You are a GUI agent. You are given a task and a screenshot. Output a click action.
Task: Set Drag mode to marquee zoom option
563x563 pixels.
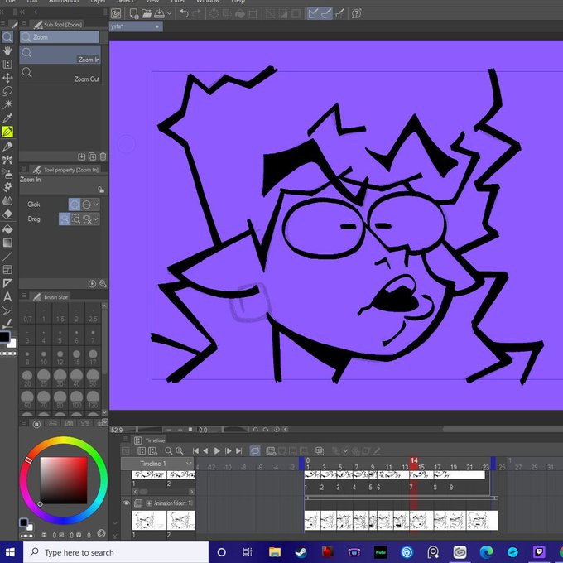(x=76, y=219)
